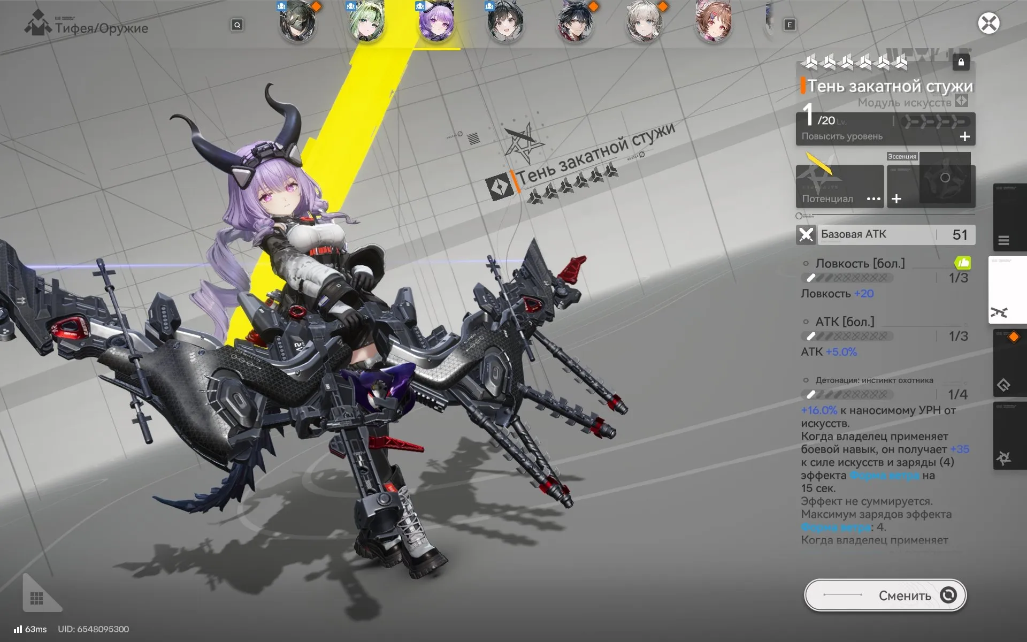Select the masked dark-haired operator portrait
Screen dimensions: 1027x642
[297, 22]
